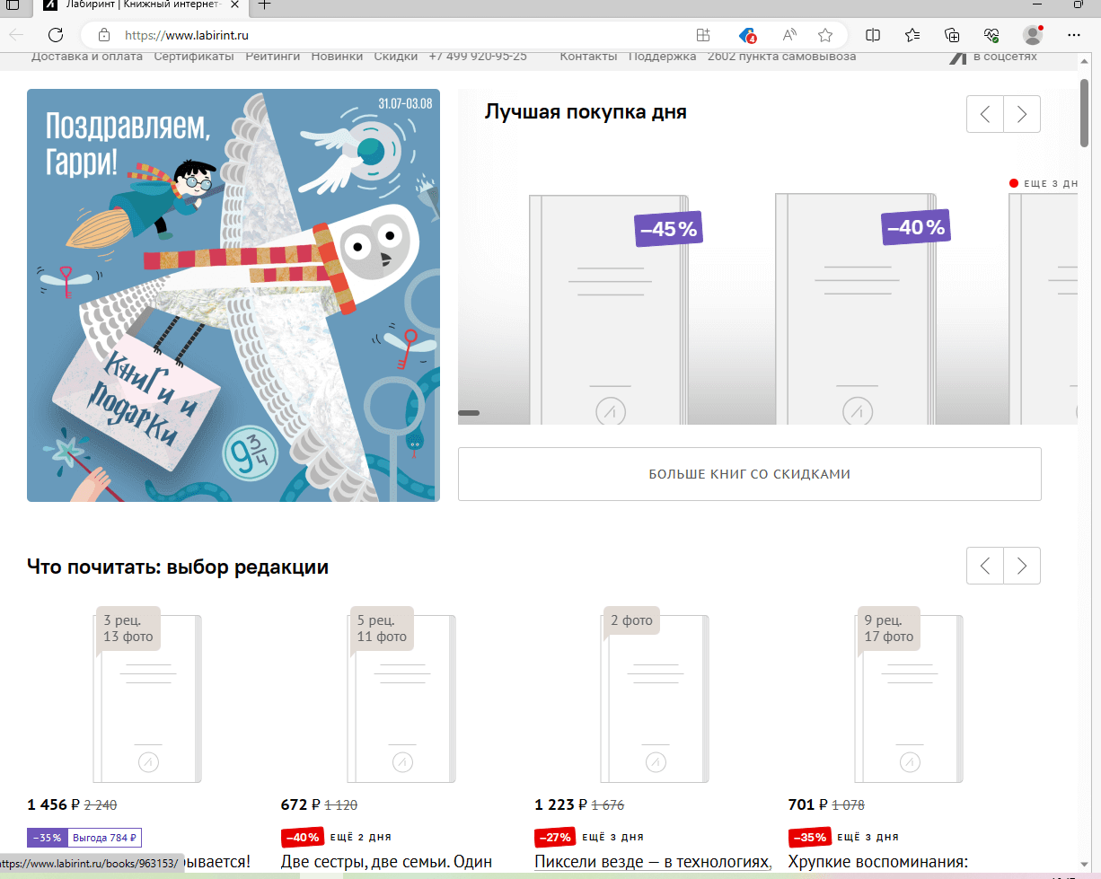Open book cover with 5 рец. 11 фото

coord(401,699)
